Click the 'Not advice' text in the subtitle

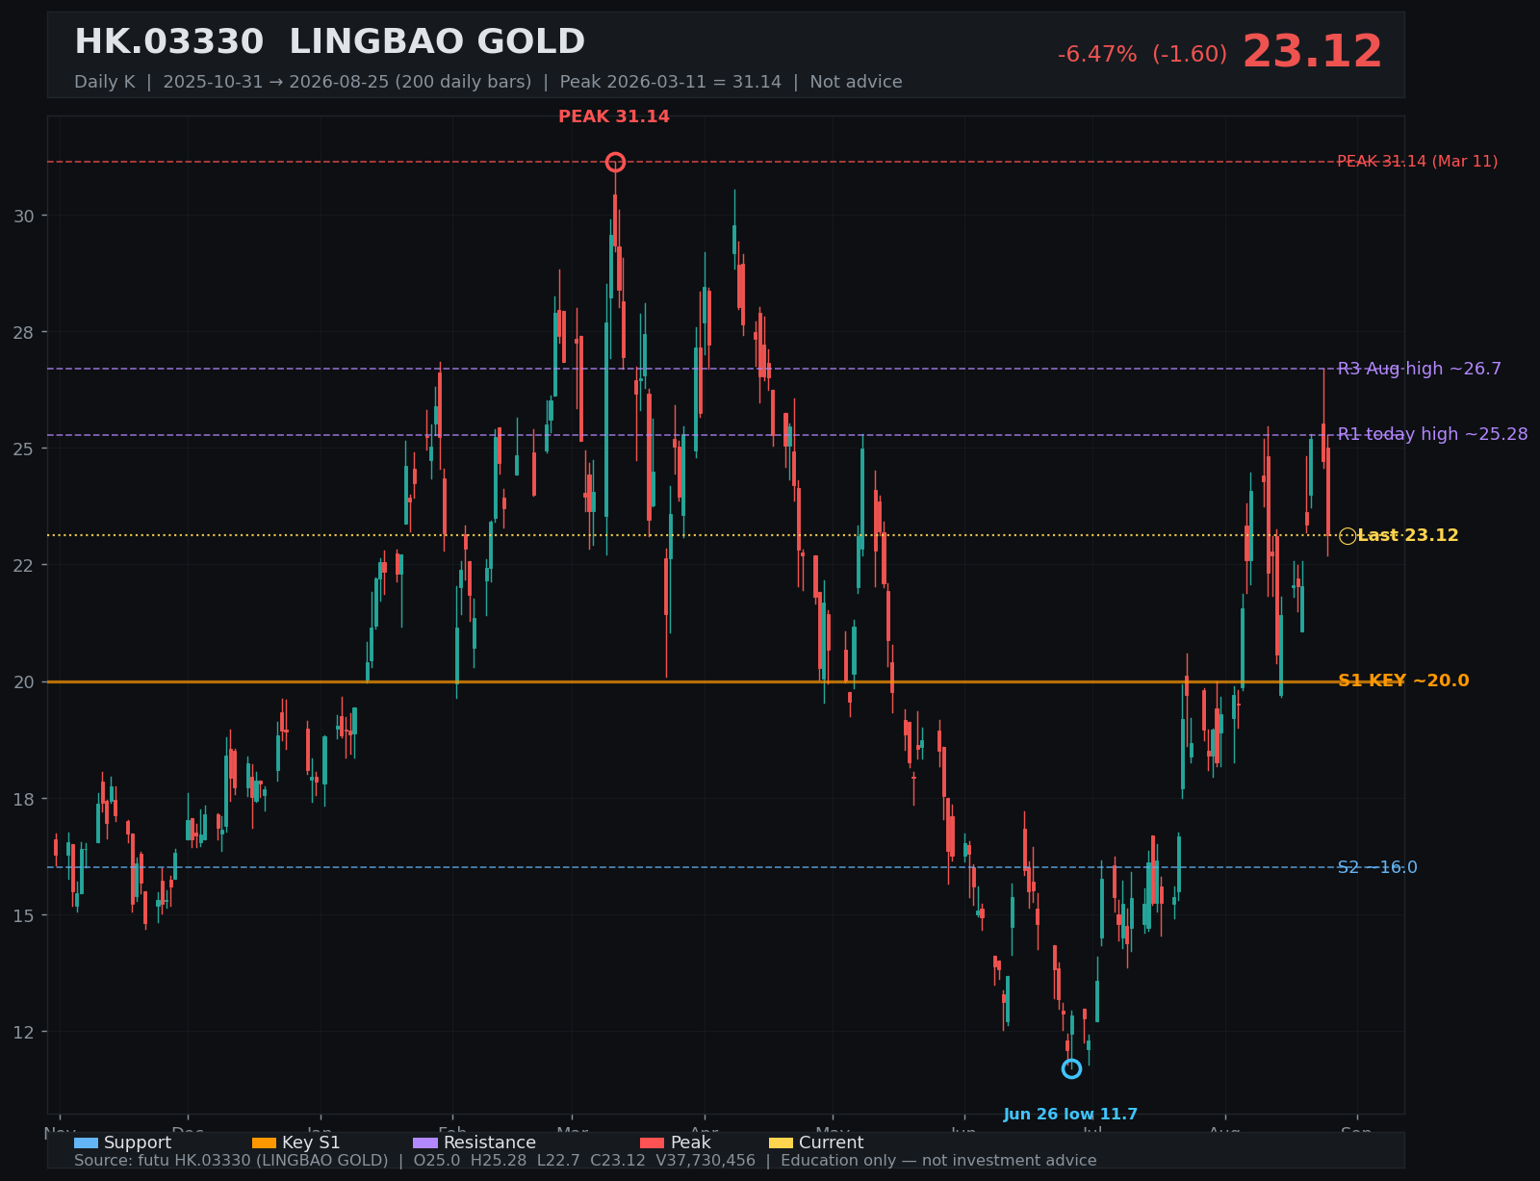click(x=857, y=82)
